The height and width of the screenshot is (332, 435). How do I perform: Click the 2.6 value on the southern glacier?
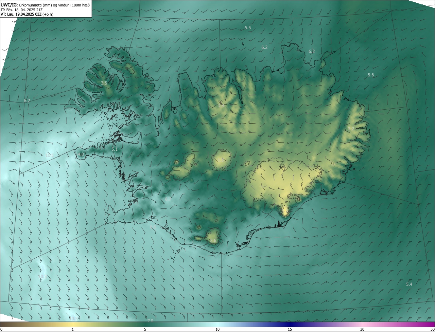pyautogui.click(x=213, y=241)
